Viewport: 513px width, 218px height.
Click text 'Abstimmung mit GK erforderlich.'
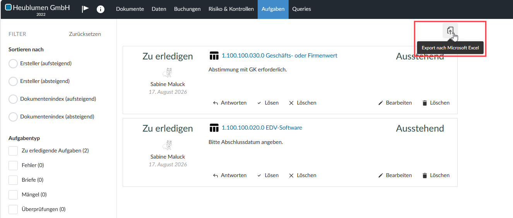coord(248,70)
